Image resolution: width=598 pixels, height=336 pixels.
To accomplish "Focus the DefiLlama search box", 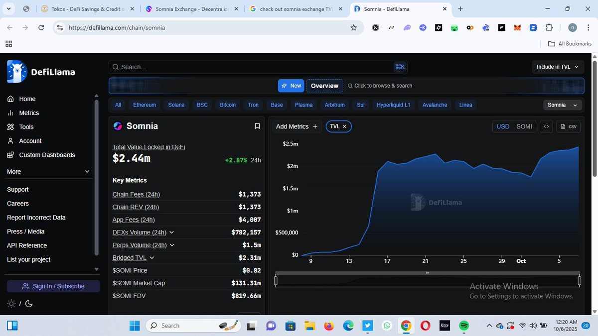I will (258, 67).
